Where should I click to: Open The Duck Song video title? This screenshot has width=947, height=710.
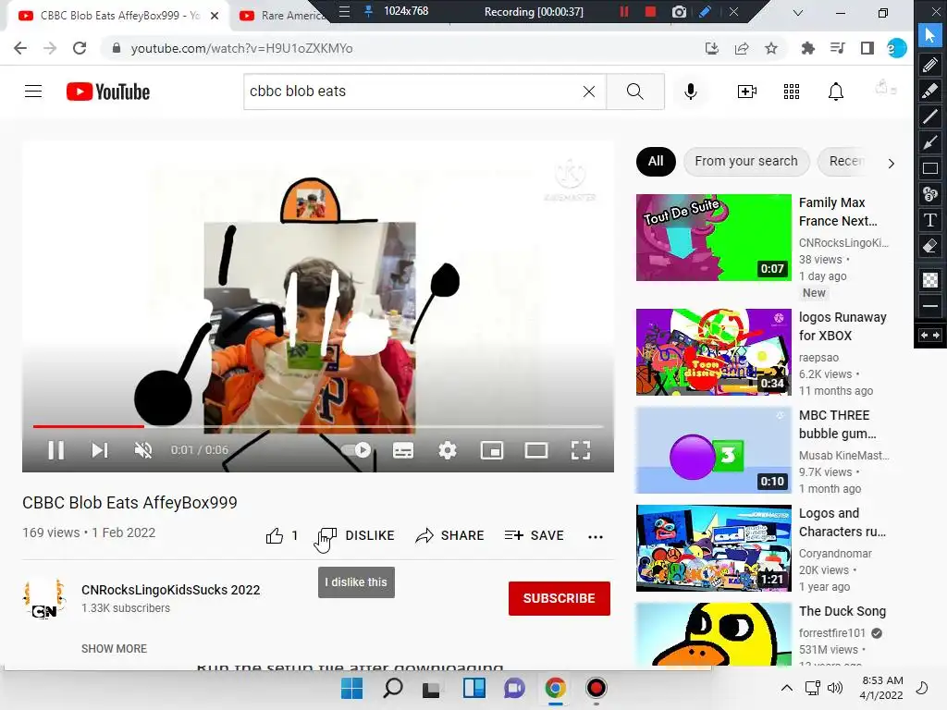coord(842,611)
